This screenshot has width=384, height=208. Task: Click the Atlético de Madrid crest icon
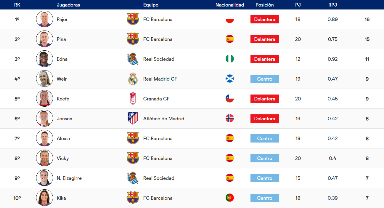pyautogui.click(x=133, y=119)
